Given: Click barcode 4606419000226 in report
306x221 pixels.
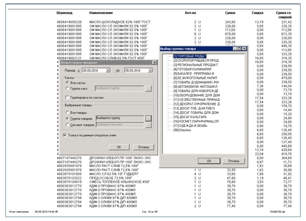Looking at the screenshot, I should (x=69, y=22).
